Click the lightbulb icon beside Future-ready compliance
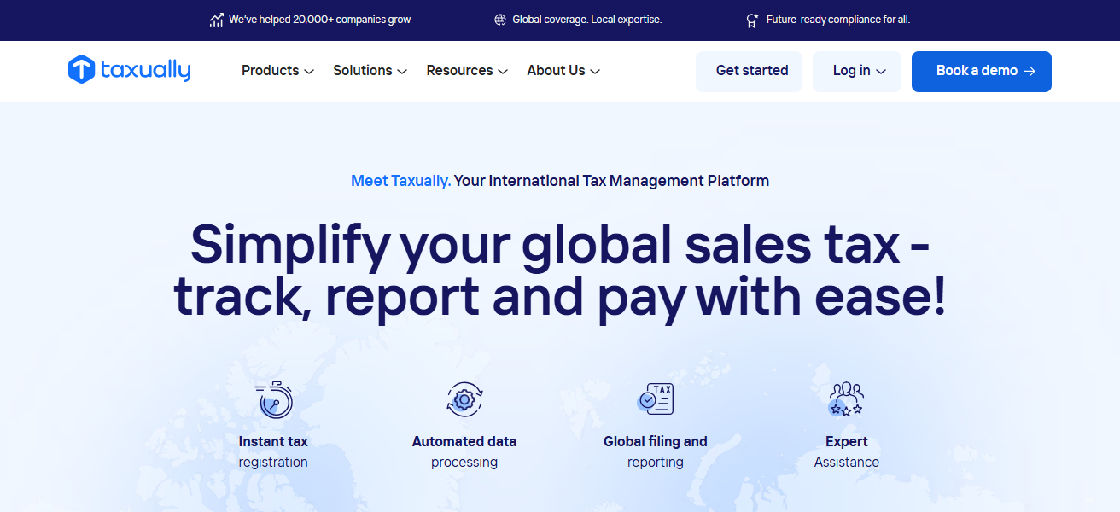Viewport: 1120px width, 512px height. 752,20
